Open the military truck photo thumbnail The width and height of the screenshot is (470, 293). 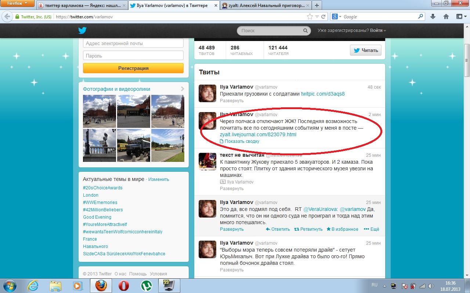[x=134, y=145]
